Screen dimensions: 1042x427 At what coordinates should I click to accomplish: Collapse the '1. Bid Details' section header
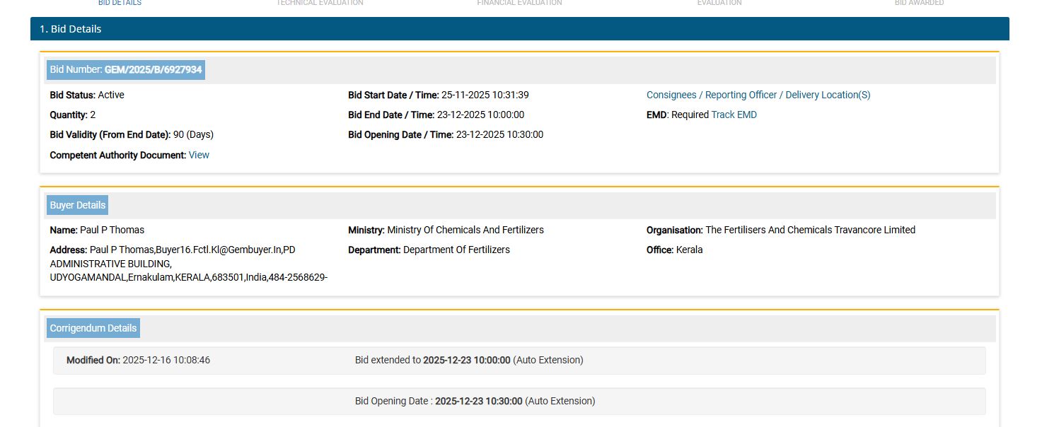(519, 29)
